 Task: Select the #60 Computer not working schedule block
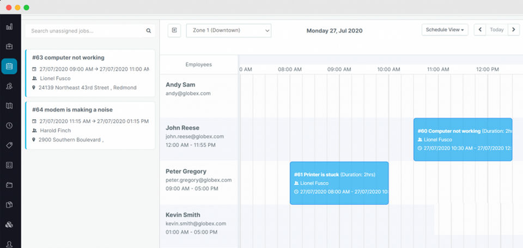(x=463, y=139)
